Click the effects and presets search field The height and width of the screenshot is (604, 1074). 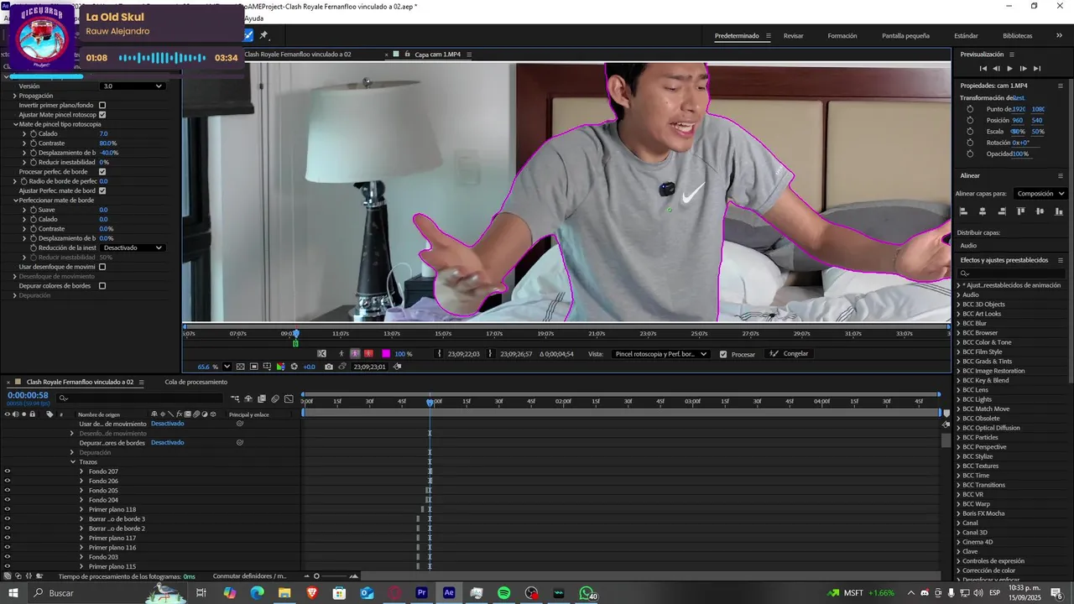pos(1012,273)
